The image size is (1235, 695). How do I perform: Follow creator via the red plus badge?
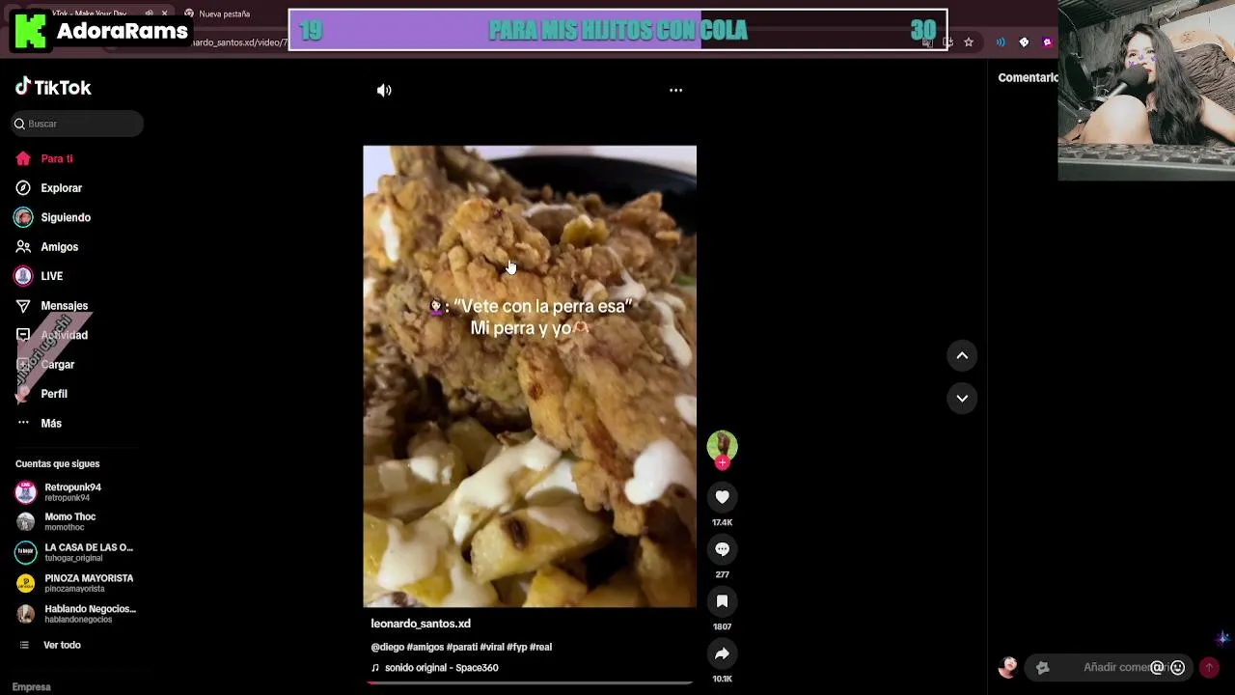tap(722, 462)
